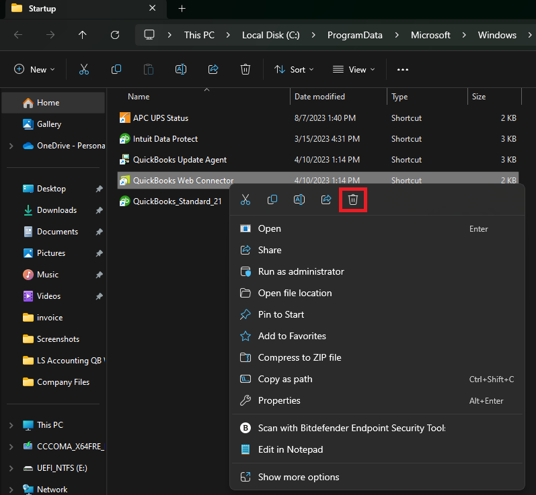
Task: Select Show more options
Action: (377, 478)
